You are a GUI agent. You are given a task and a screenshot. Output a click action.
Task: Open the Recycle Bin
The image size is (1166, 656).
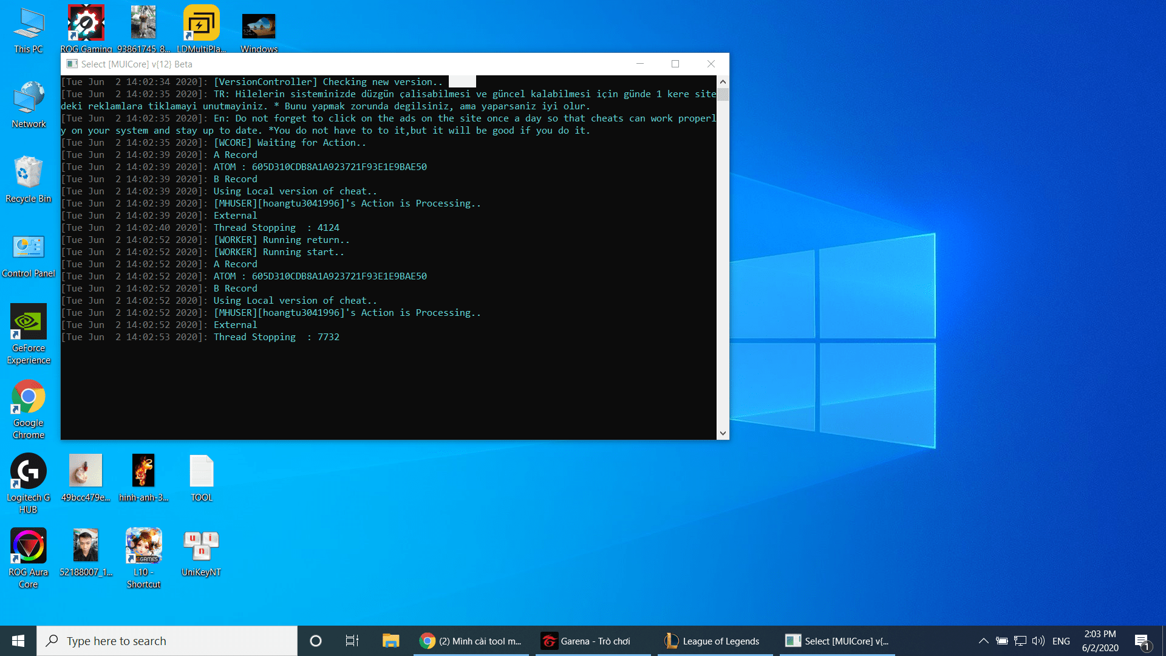pos(29,179)
